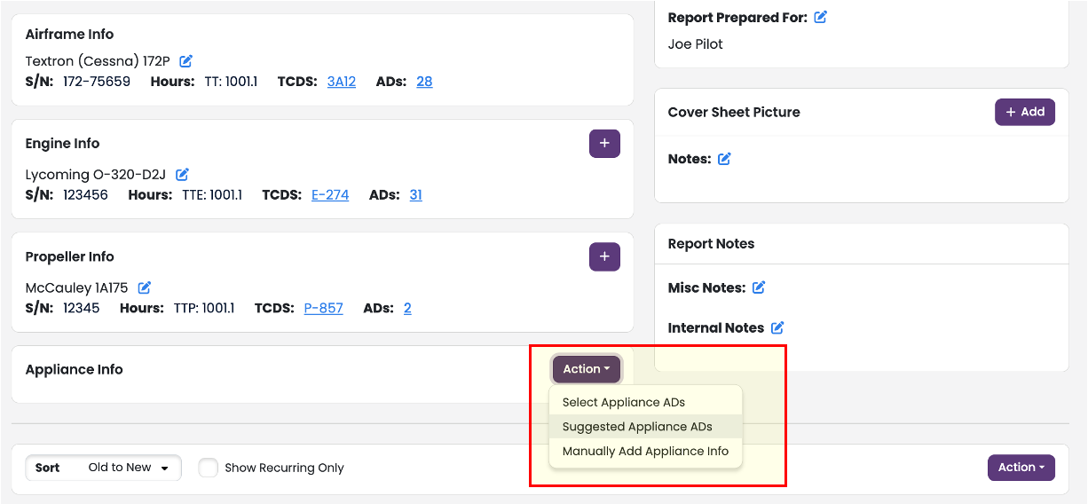
Task: Select Manually Add Appliance Info
Action: [645, 451]
